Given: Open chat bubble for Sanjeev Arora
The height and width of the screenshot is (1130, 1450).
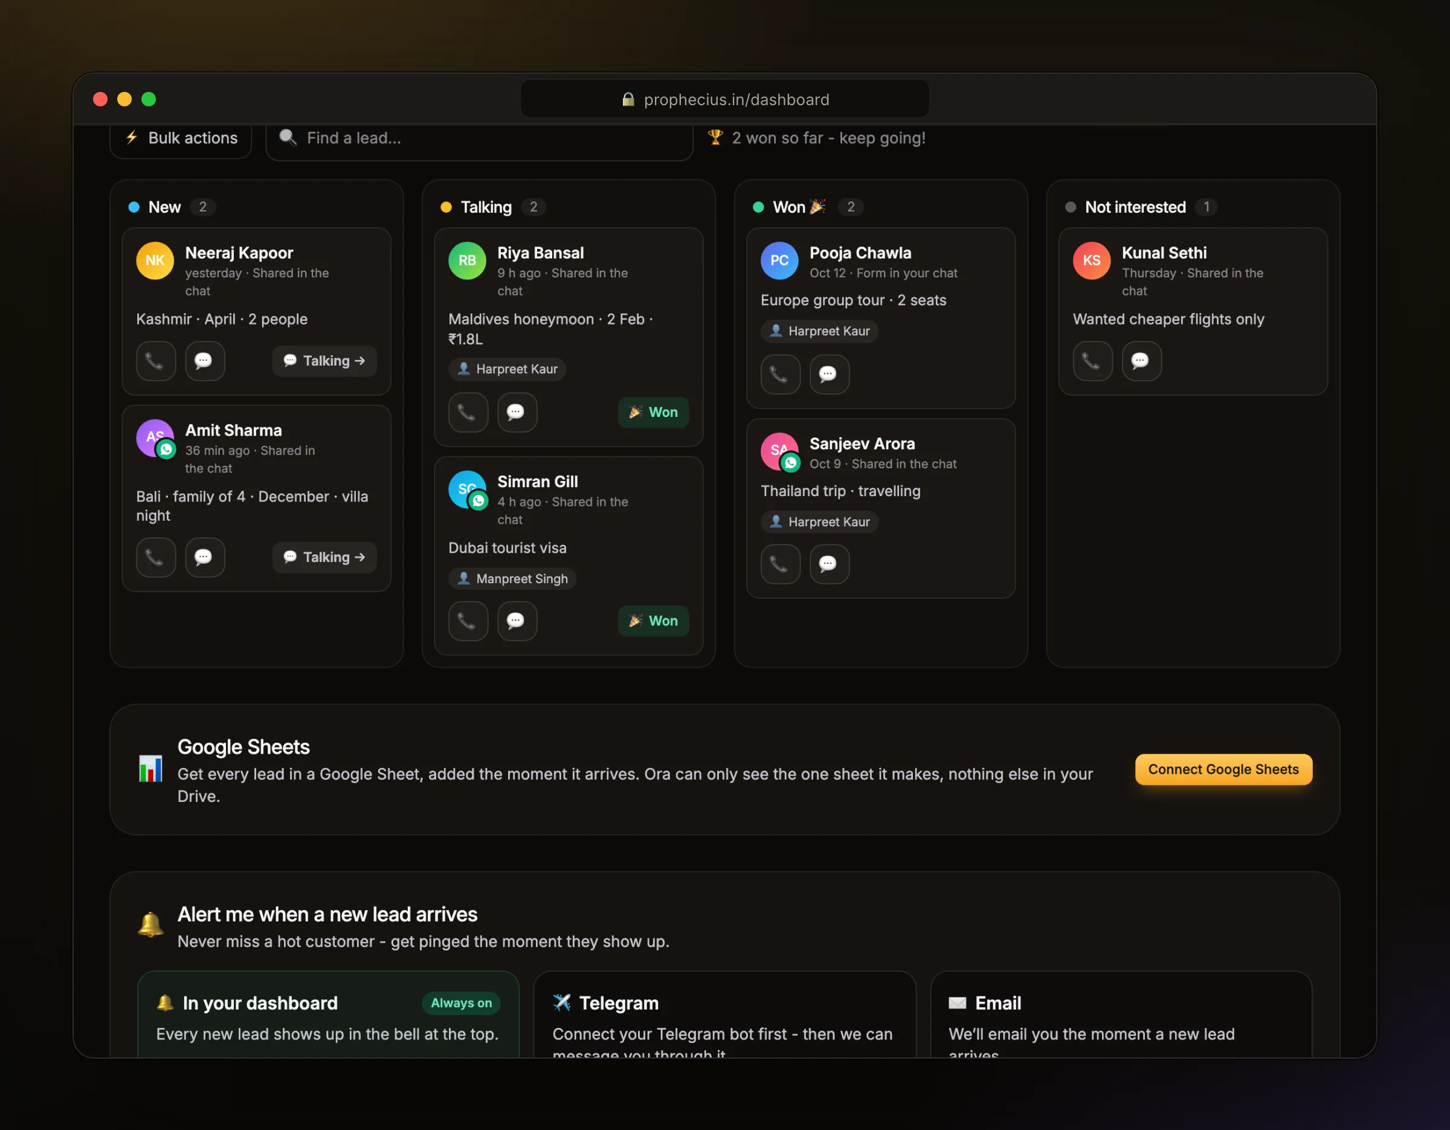Looking at the screenshot, I should click(830, 564).
